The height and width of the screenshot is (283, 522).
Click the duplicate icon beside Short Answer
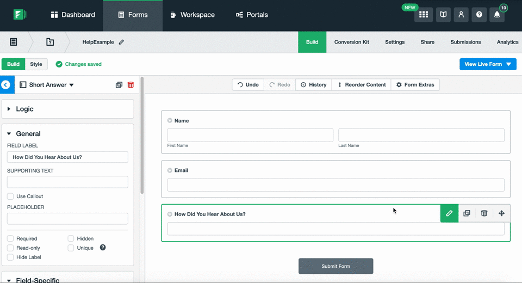119,85
